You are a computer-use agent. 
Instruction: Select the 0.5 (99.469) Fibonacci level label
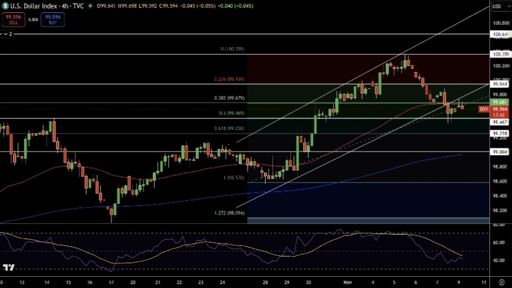231,113
